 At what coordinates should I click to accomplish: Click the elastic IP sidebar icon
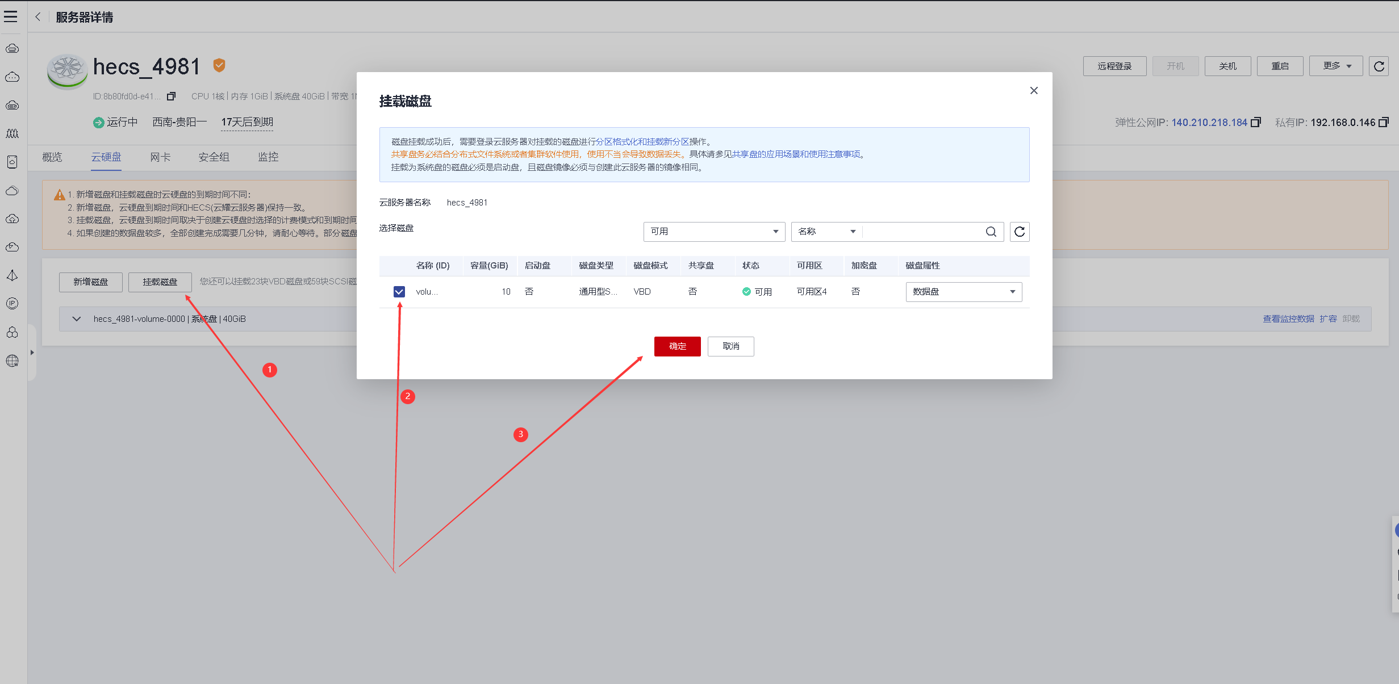pos(12,304)
